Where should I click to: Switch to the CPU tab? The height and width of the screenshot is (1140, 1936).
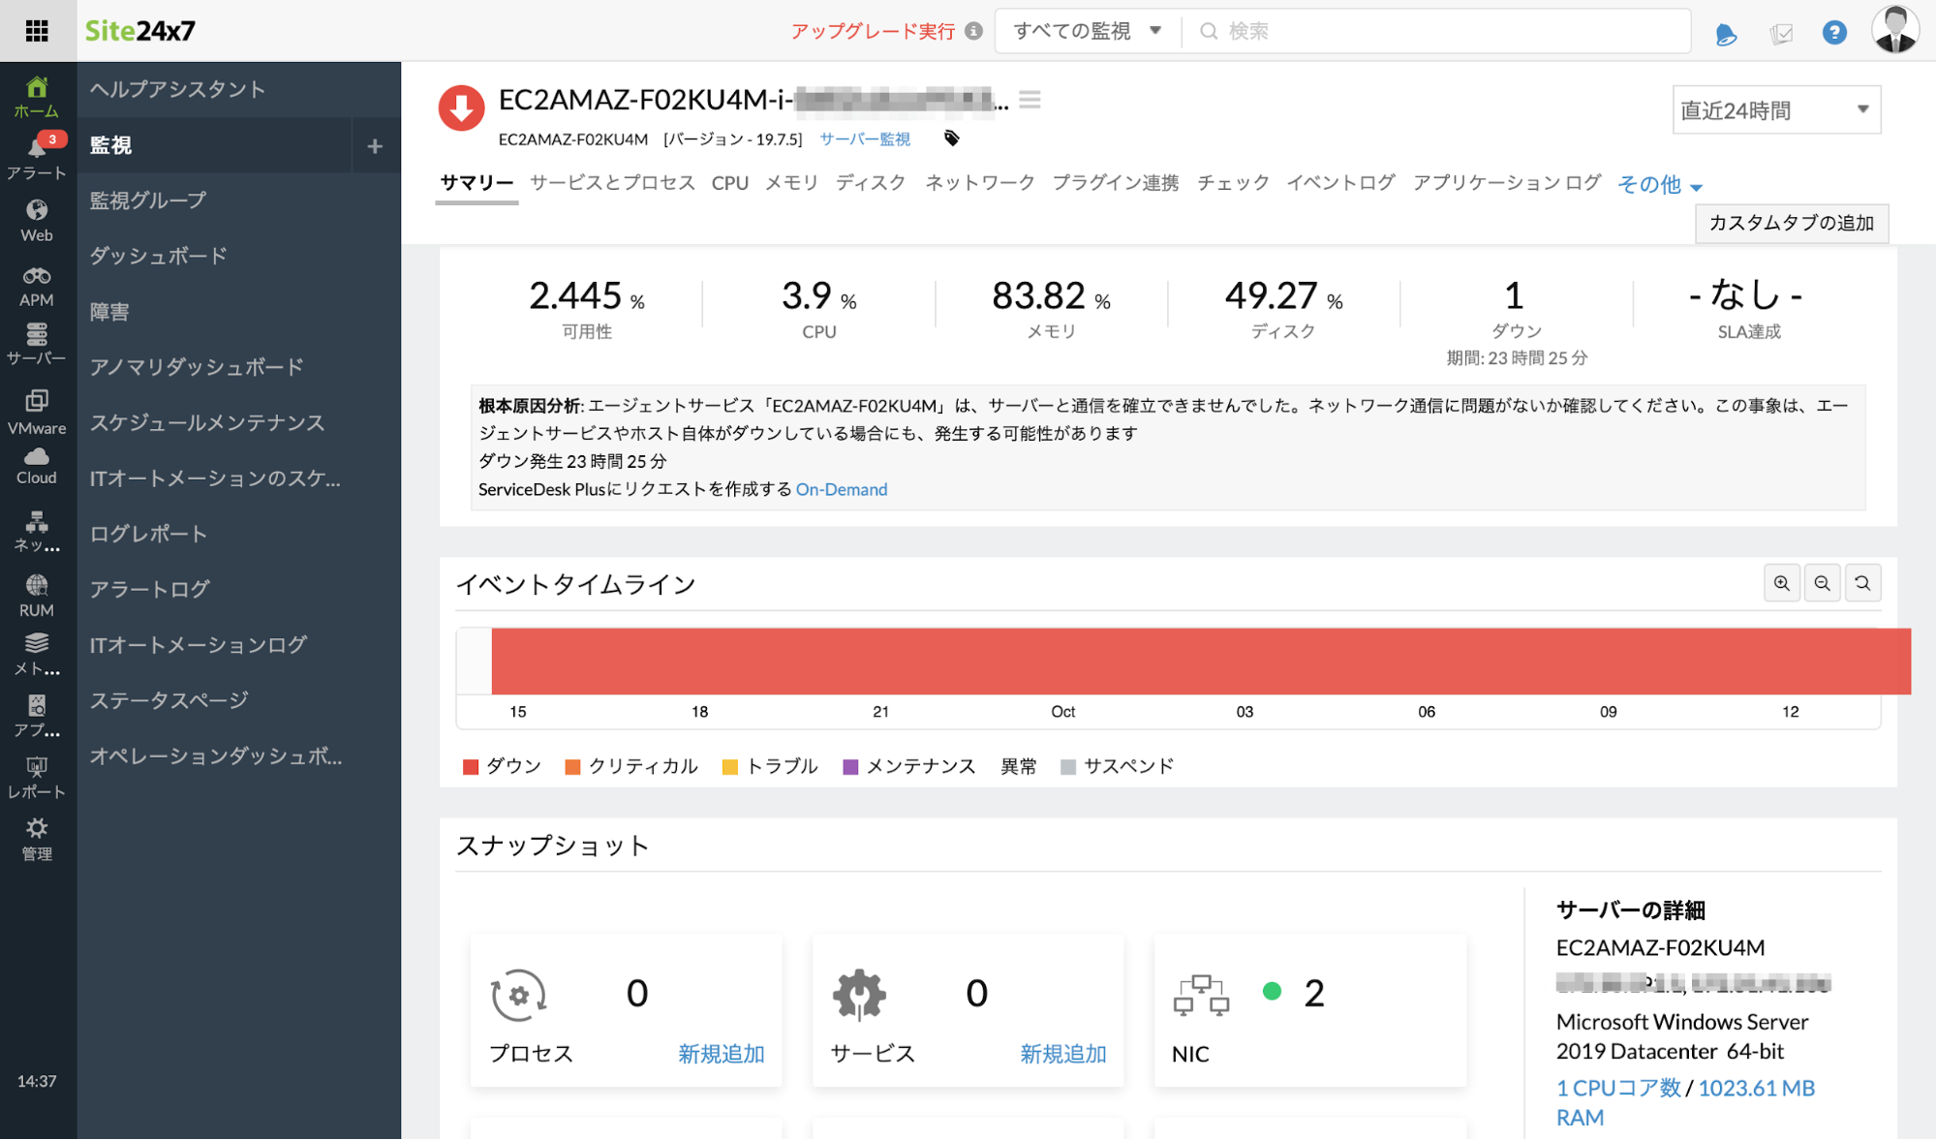click(x=729, y=183)
